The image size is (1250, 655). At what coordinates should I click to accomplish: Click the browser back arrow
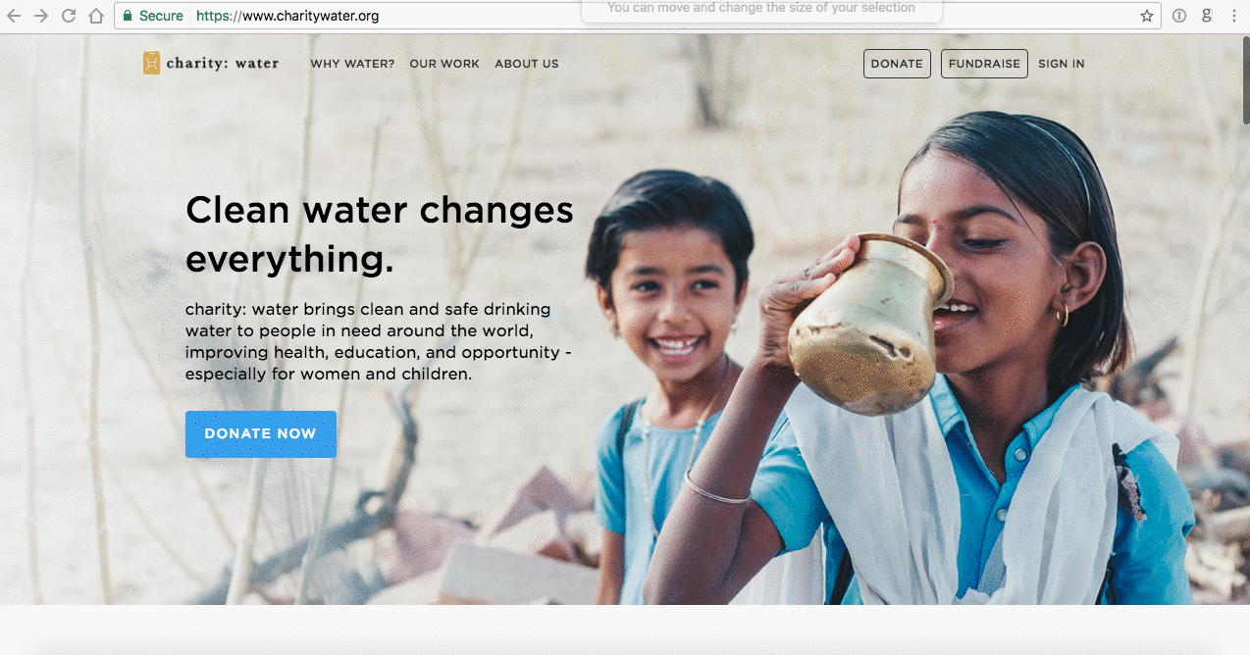click(14, 16)
